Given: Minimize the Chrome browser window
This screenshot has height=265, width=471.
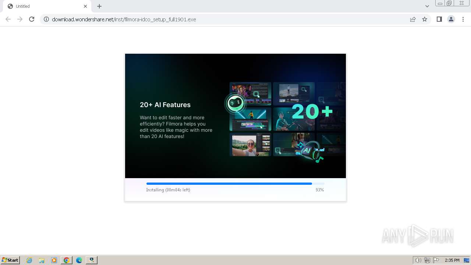Looking at the screenshot, I should 440,3.
